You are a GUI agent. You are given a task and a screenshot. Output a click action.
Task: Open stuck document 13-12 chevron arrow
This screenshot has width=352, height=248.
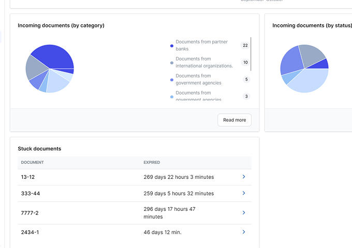244,177
